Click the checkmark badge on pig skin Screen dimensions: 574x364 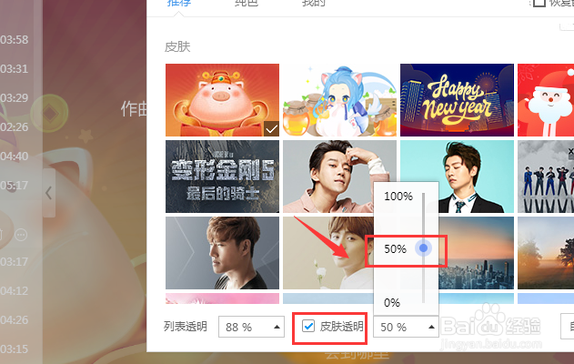click(x=271, y=129)
